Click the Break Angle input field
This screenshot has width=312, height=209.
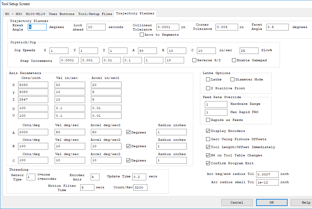coord(37,27)
